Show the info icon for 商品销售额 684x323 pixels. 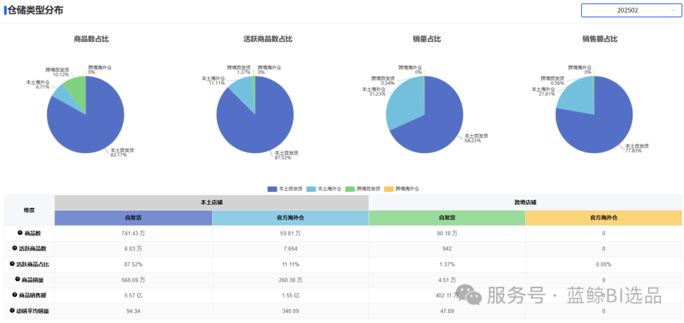point(15,295)
